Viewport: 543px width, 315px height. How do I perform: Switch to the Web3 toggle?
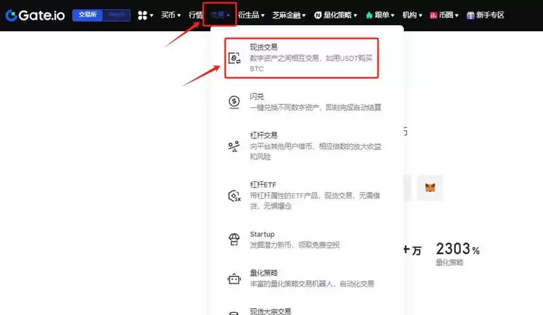click(116, 15)
